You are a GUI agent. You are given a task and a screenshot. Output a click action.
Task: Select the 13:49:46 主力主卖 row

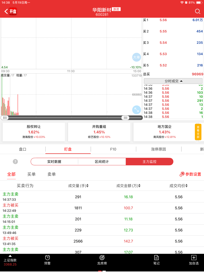[x=102, y=230]
